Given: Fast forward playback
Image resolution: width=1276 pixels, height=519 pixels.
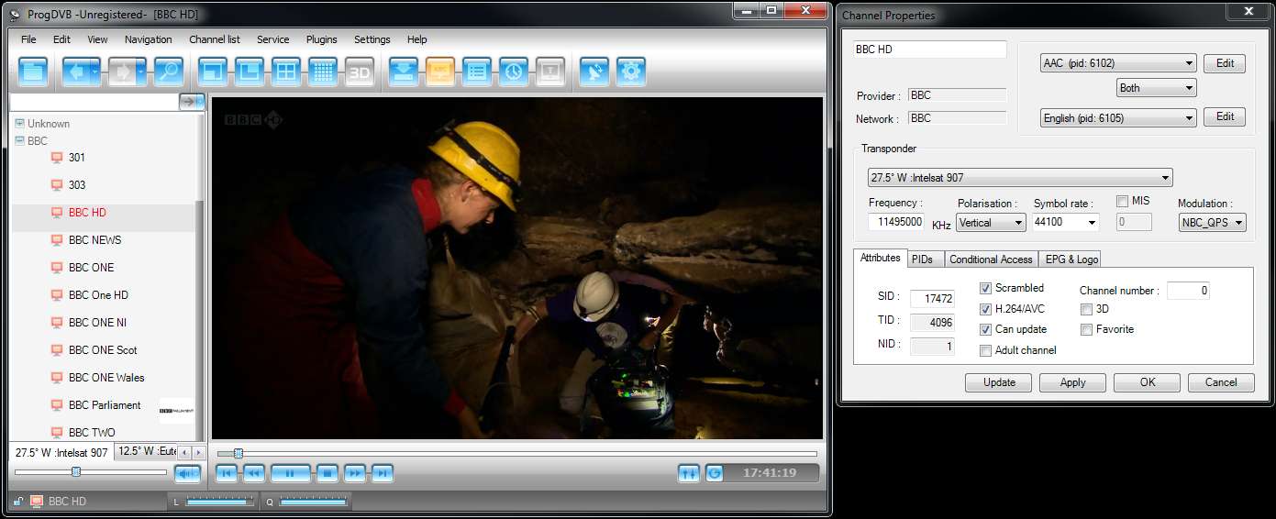Looking at the screenshot, I should 354,473.
